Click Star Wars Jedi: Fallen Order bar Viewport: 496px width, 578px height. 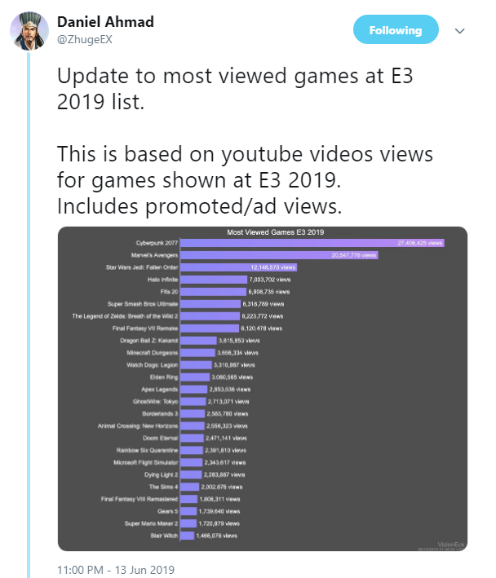tap(238, 267)
